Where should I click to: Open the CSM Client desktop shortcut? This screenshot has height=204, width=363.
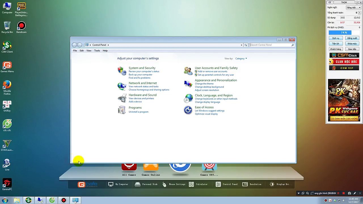point(7,47)
